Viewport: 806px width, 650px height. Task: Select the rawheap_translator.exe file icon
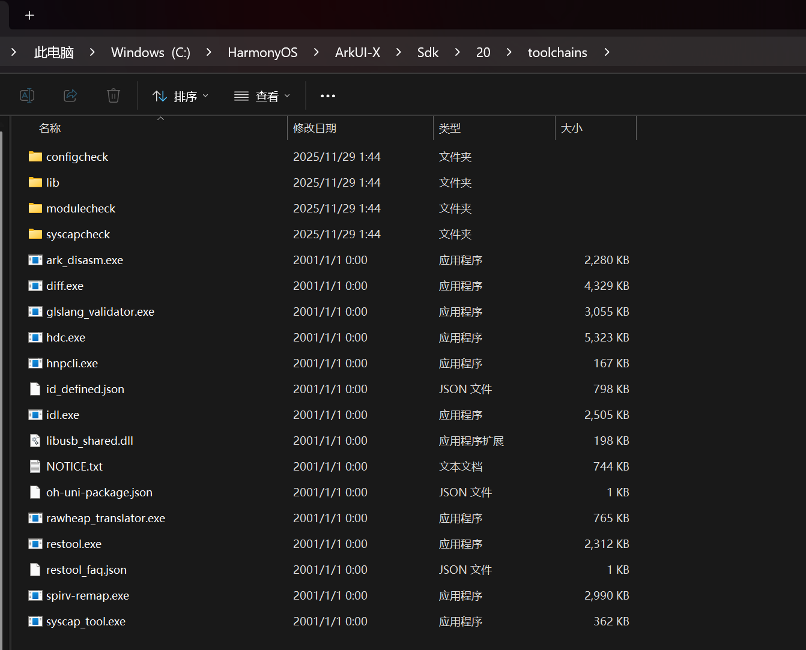(35, 518)
